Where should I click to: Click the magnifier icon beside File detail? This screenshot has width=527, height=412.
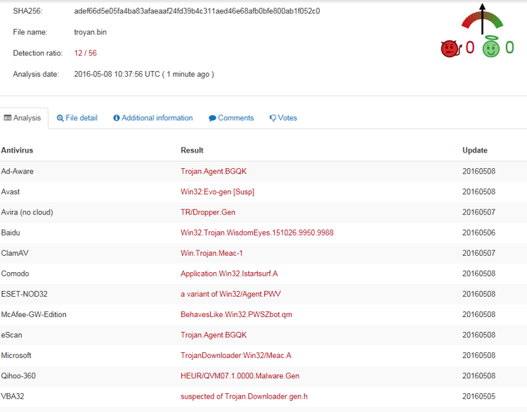click(x=60, y=118)
